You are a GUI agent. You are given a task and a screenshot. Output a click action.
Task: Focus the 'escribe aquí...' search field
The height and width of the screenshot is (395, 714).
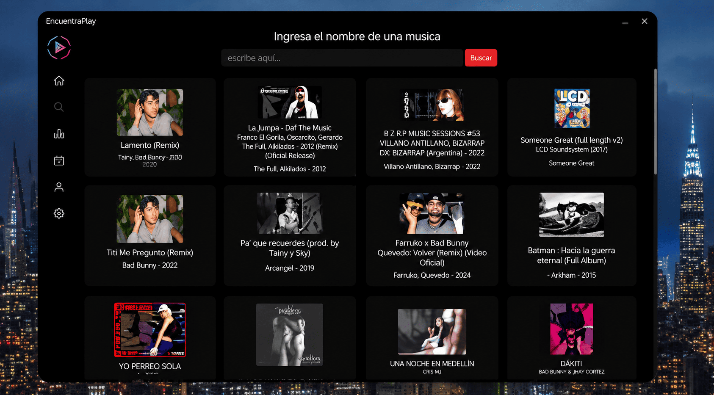(342, 58)
